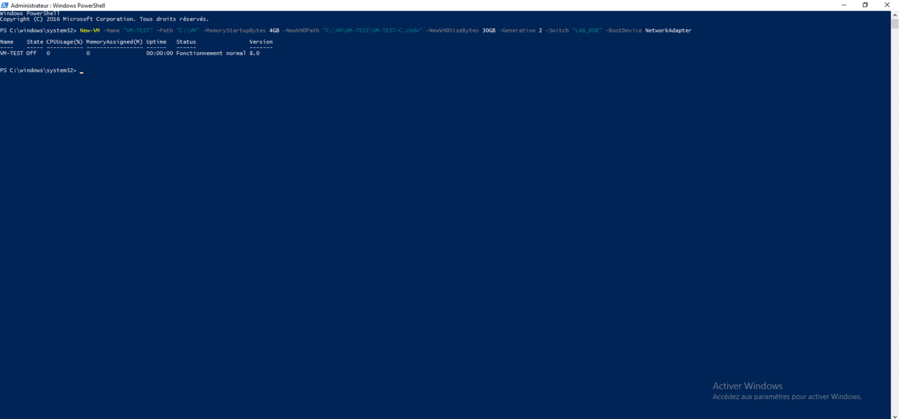Click the Off state value
This screenshot has height=419, width=899.
click(x=32, y=53)
